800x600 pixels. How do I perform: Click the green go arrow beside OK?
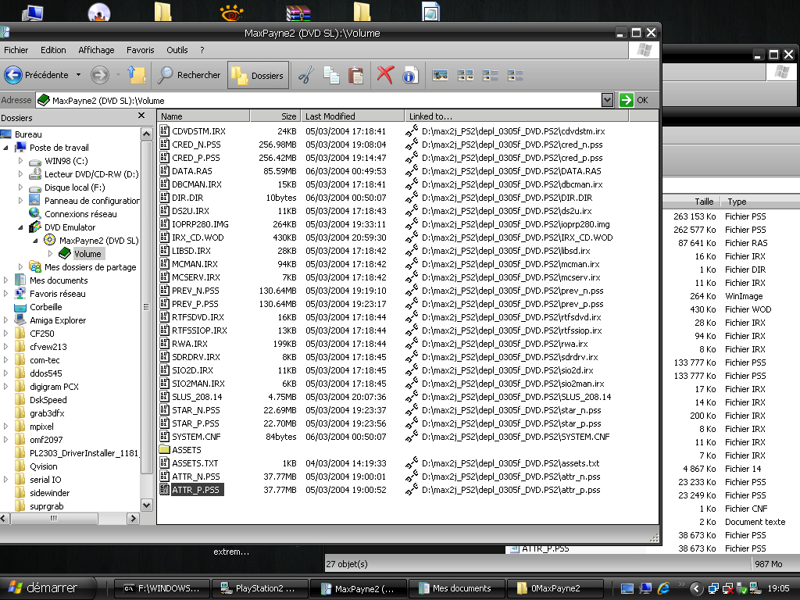[626, 100]
